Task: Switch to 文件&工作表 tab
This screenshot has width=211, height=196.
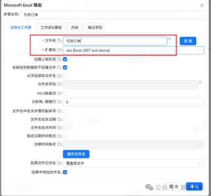Action: point(21,27)
